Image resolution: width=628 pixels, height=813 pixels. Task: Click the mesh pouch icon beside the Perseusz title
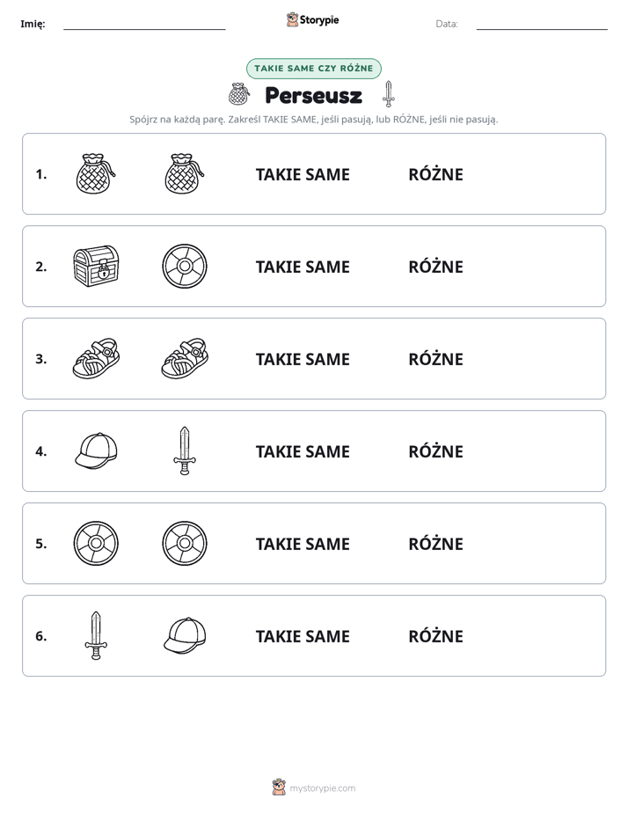tap(239, 94)
